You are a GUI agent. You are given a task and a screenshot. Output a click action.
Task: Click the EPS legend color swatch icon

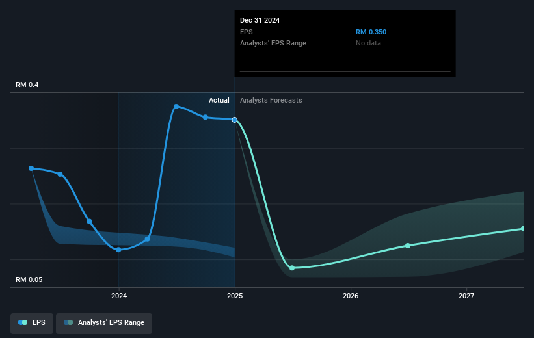[x=23, y=322]
